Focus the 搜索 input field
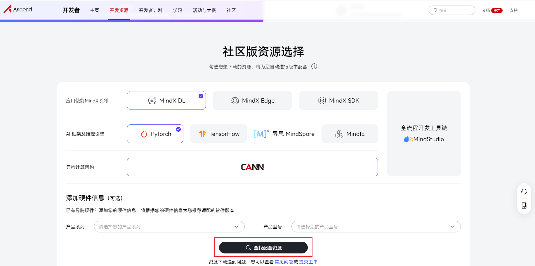The height and width of the screenshot is (266, 535). click(x=452, y=10)
